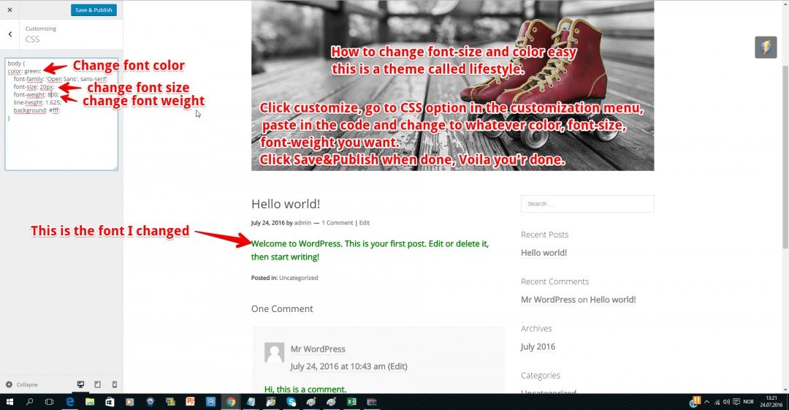Open the Hello world! post title heading
The width and height of the screenshot is (789, 410).
286,204
